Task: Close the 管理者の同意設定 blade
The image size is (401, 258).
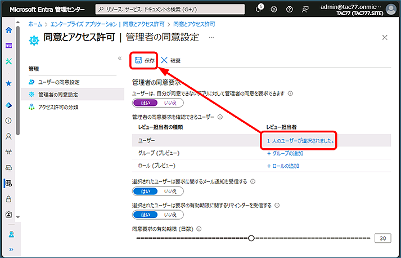Action: tap(385, 37)
